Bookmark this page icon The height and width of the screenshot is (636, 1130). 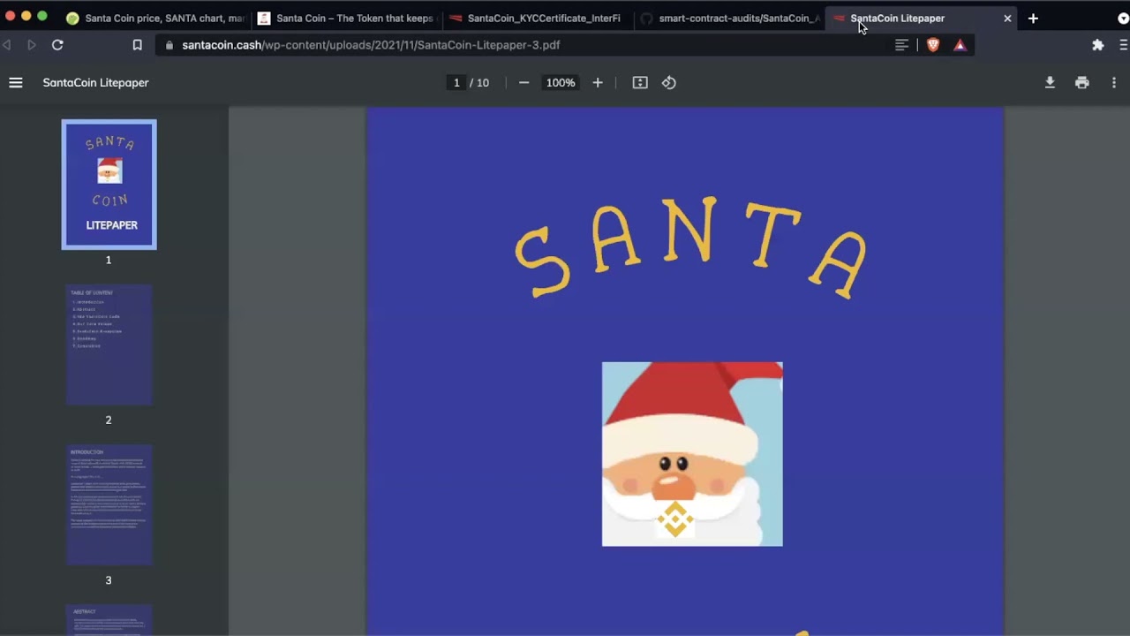(138, 45)
